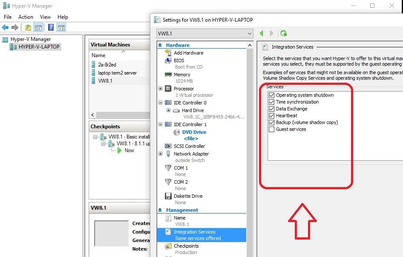Expand the Network Adapter tree node
Viewport: 403px width, 257px height.
pyautogui.click(x=160, y=153)
